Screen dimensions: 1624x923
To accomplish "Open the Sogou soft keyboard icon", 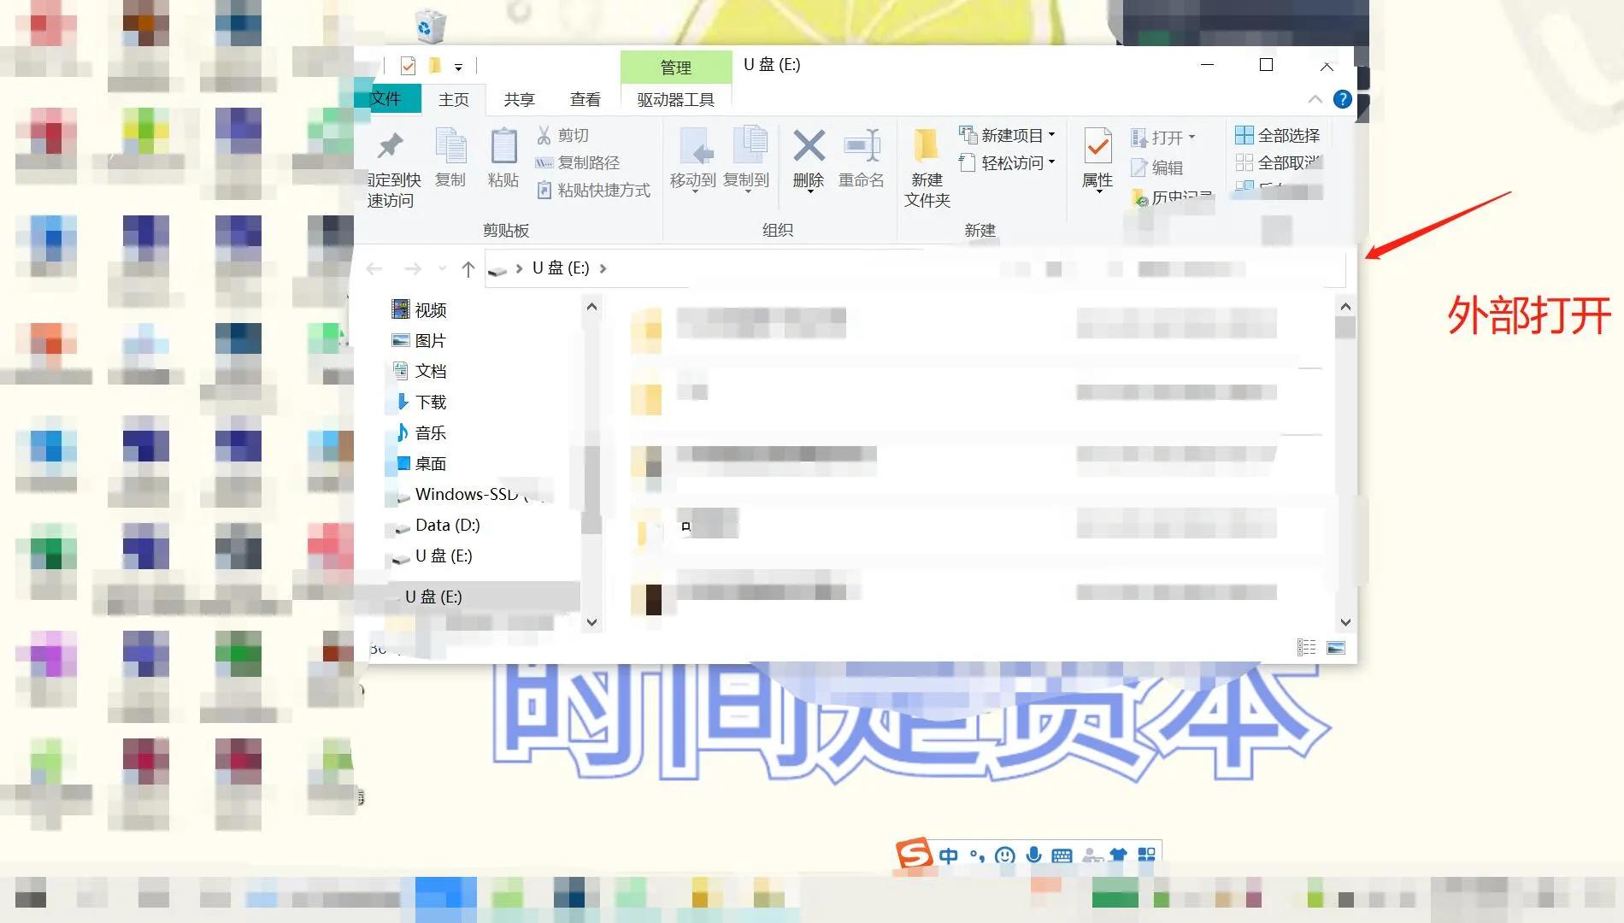I will click(1062, 855).
